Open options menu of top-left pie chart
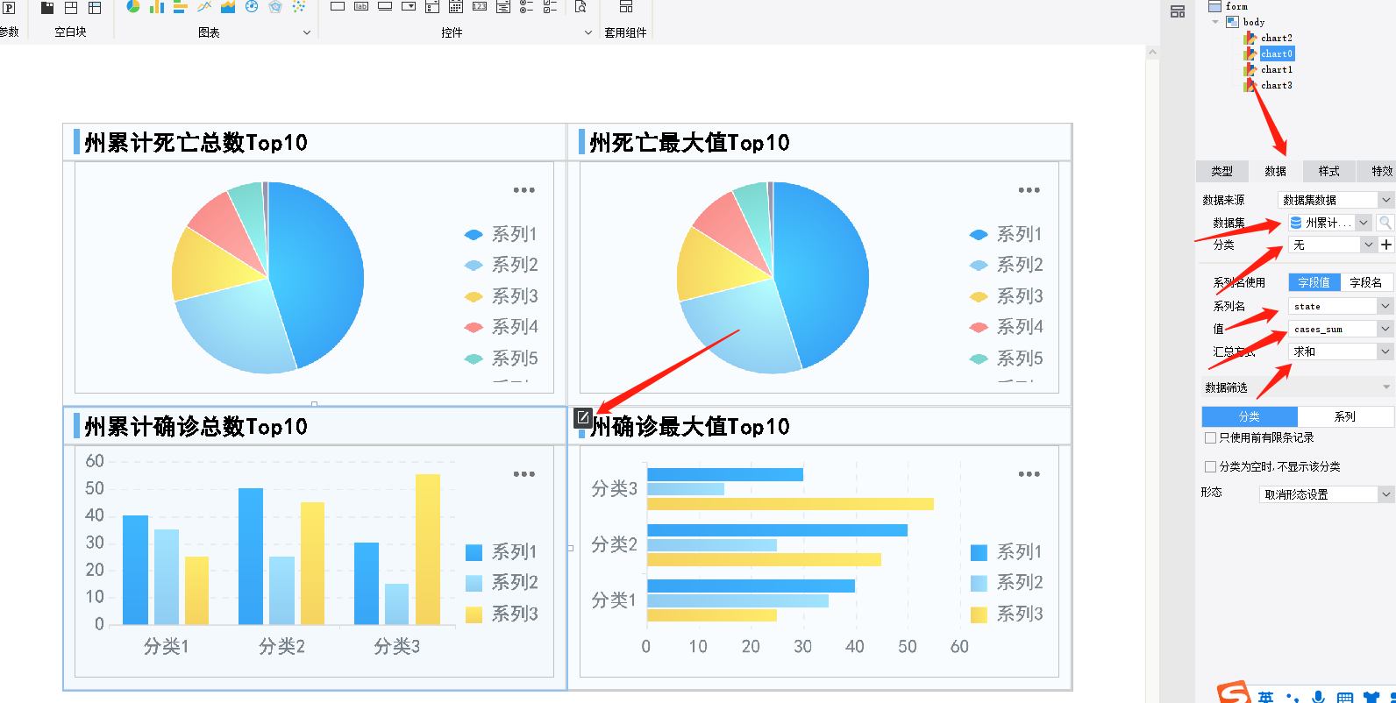This screenshot has width=1396, height=703. (x=524, y=190)
